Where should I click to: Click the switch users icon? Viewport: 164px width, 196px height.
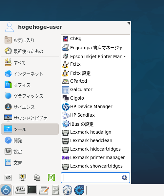(x=37, y=177)
